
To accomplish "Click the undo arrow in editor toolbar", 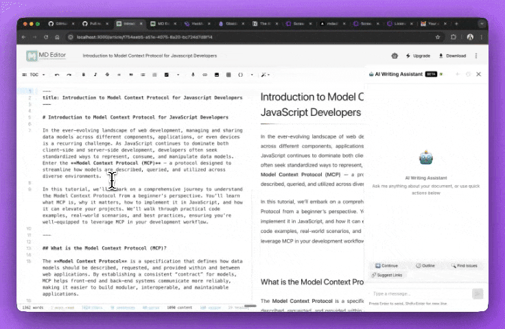I will (x=57, y=74).
